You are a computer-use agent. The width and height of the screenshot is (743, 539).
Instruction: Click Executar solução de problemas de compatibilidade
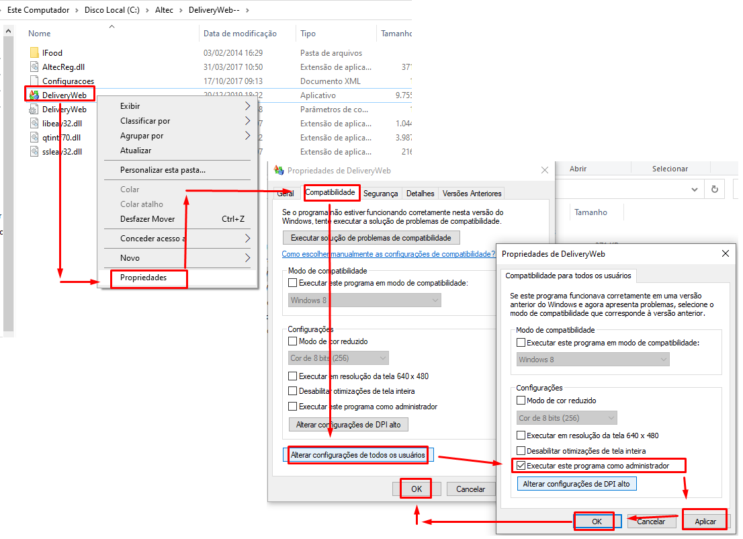coord(371,238)
